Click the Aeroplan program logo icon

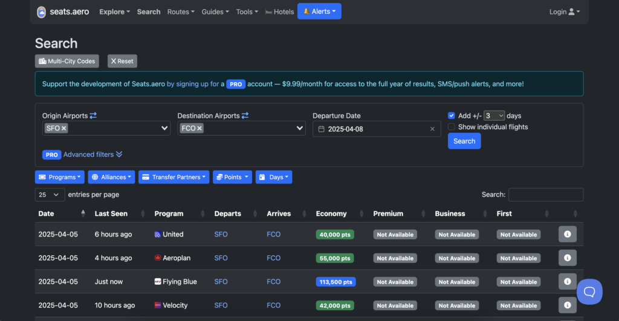(158, 258)
